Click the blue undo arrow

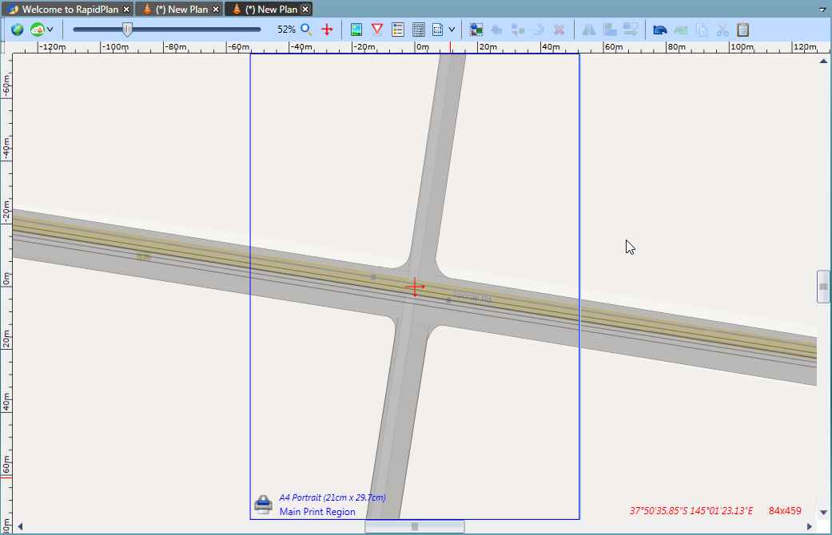(660, 30)
